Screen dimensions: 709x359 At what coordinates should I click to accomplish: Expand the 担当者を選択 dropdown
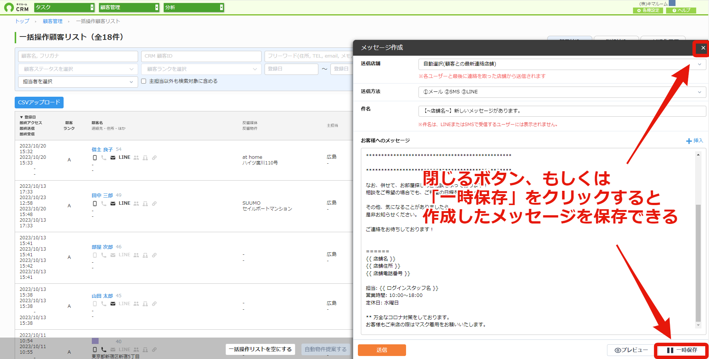[x=78, y=82]
